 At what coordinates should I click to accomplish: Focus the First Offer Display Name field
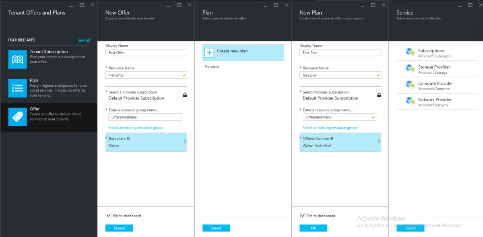click(146, 53)
